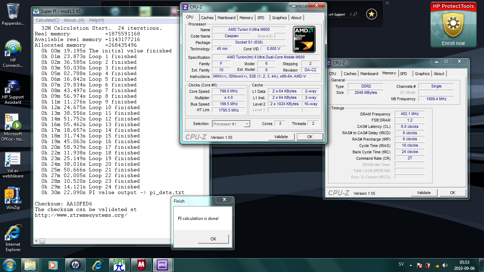Open McAfee taskbar icon
The image size is (484, 272).
click(x=142, y=265)
